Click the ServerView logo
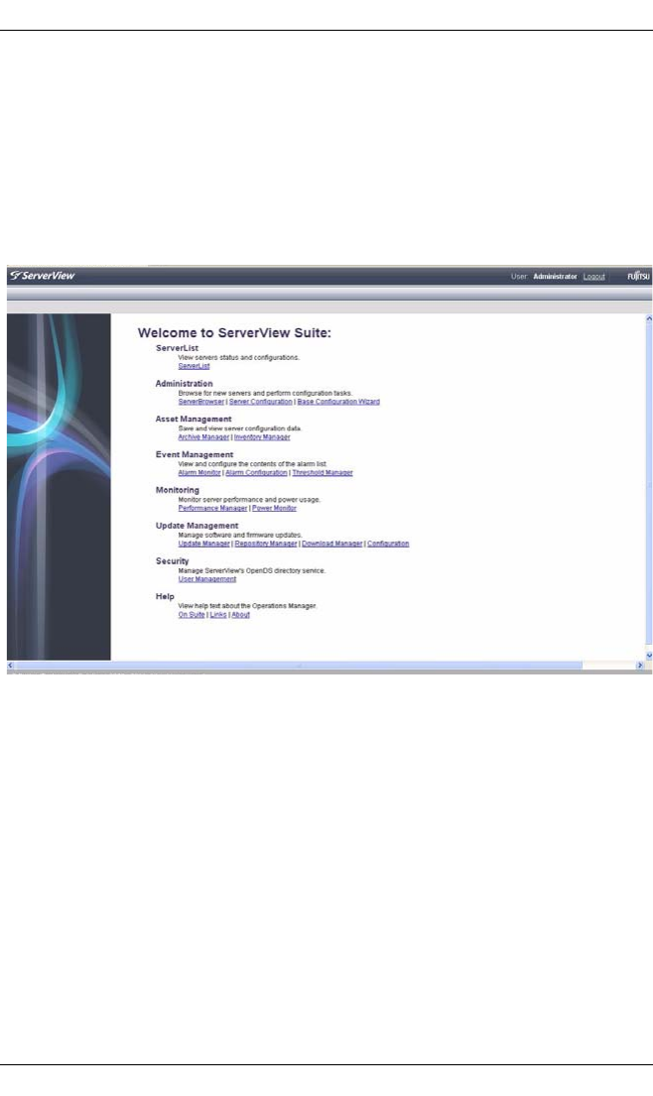 pyautogui.click(x=43, y=276)
